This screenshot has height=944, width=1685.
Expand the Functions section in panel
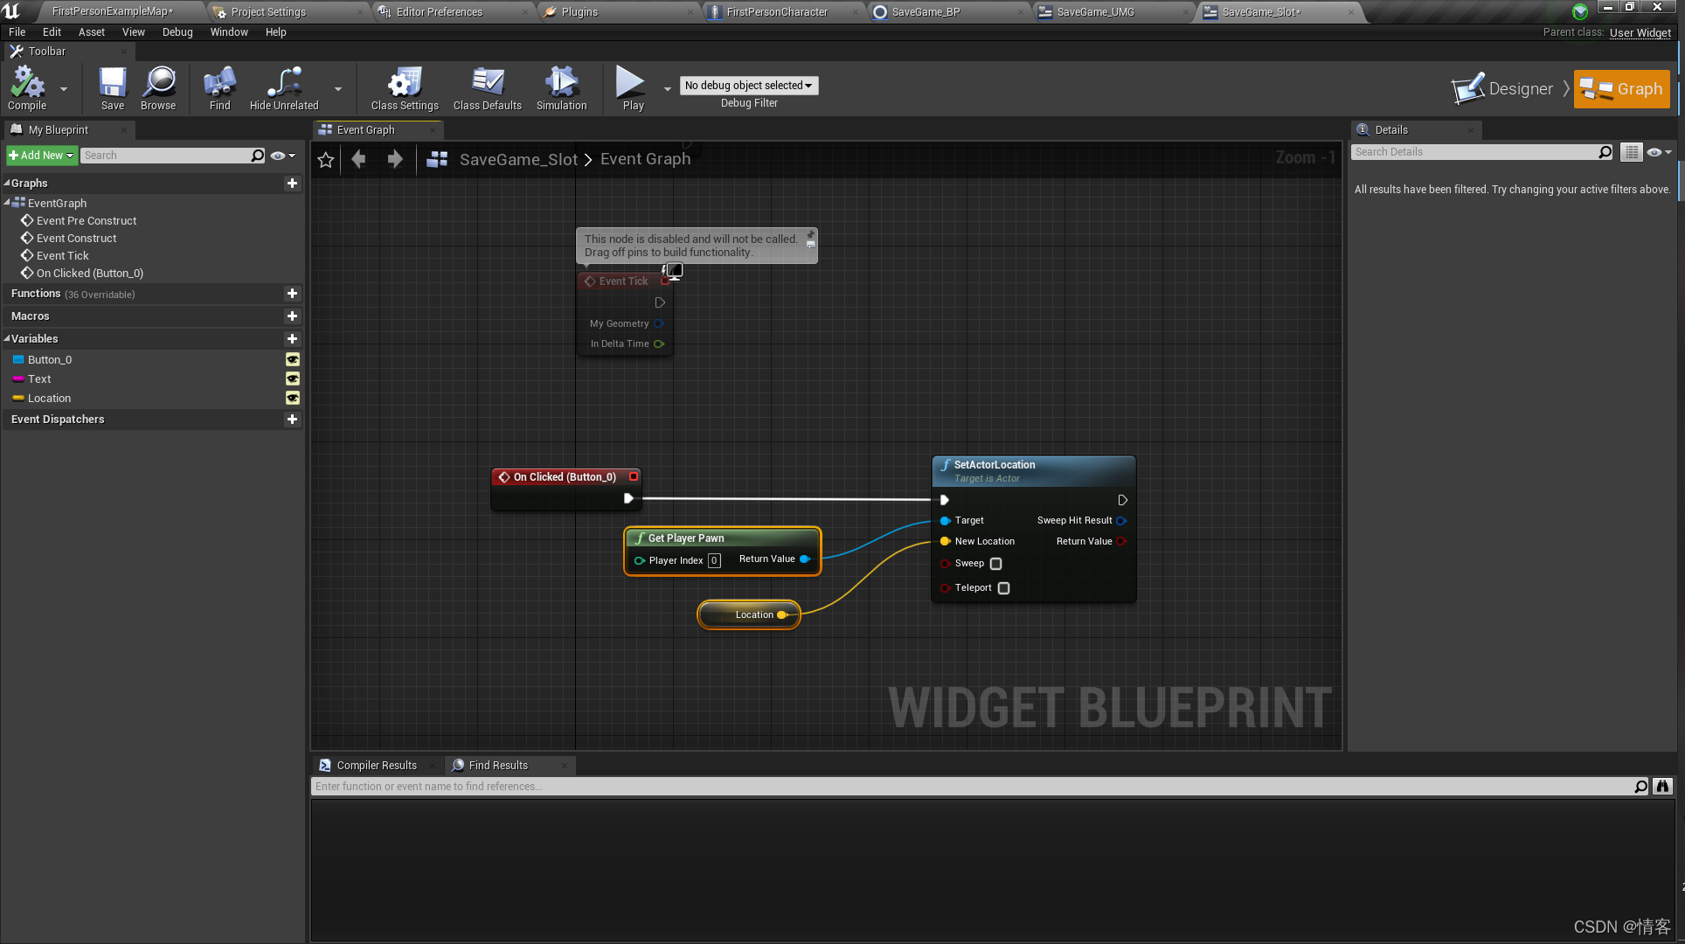(35, 293)
